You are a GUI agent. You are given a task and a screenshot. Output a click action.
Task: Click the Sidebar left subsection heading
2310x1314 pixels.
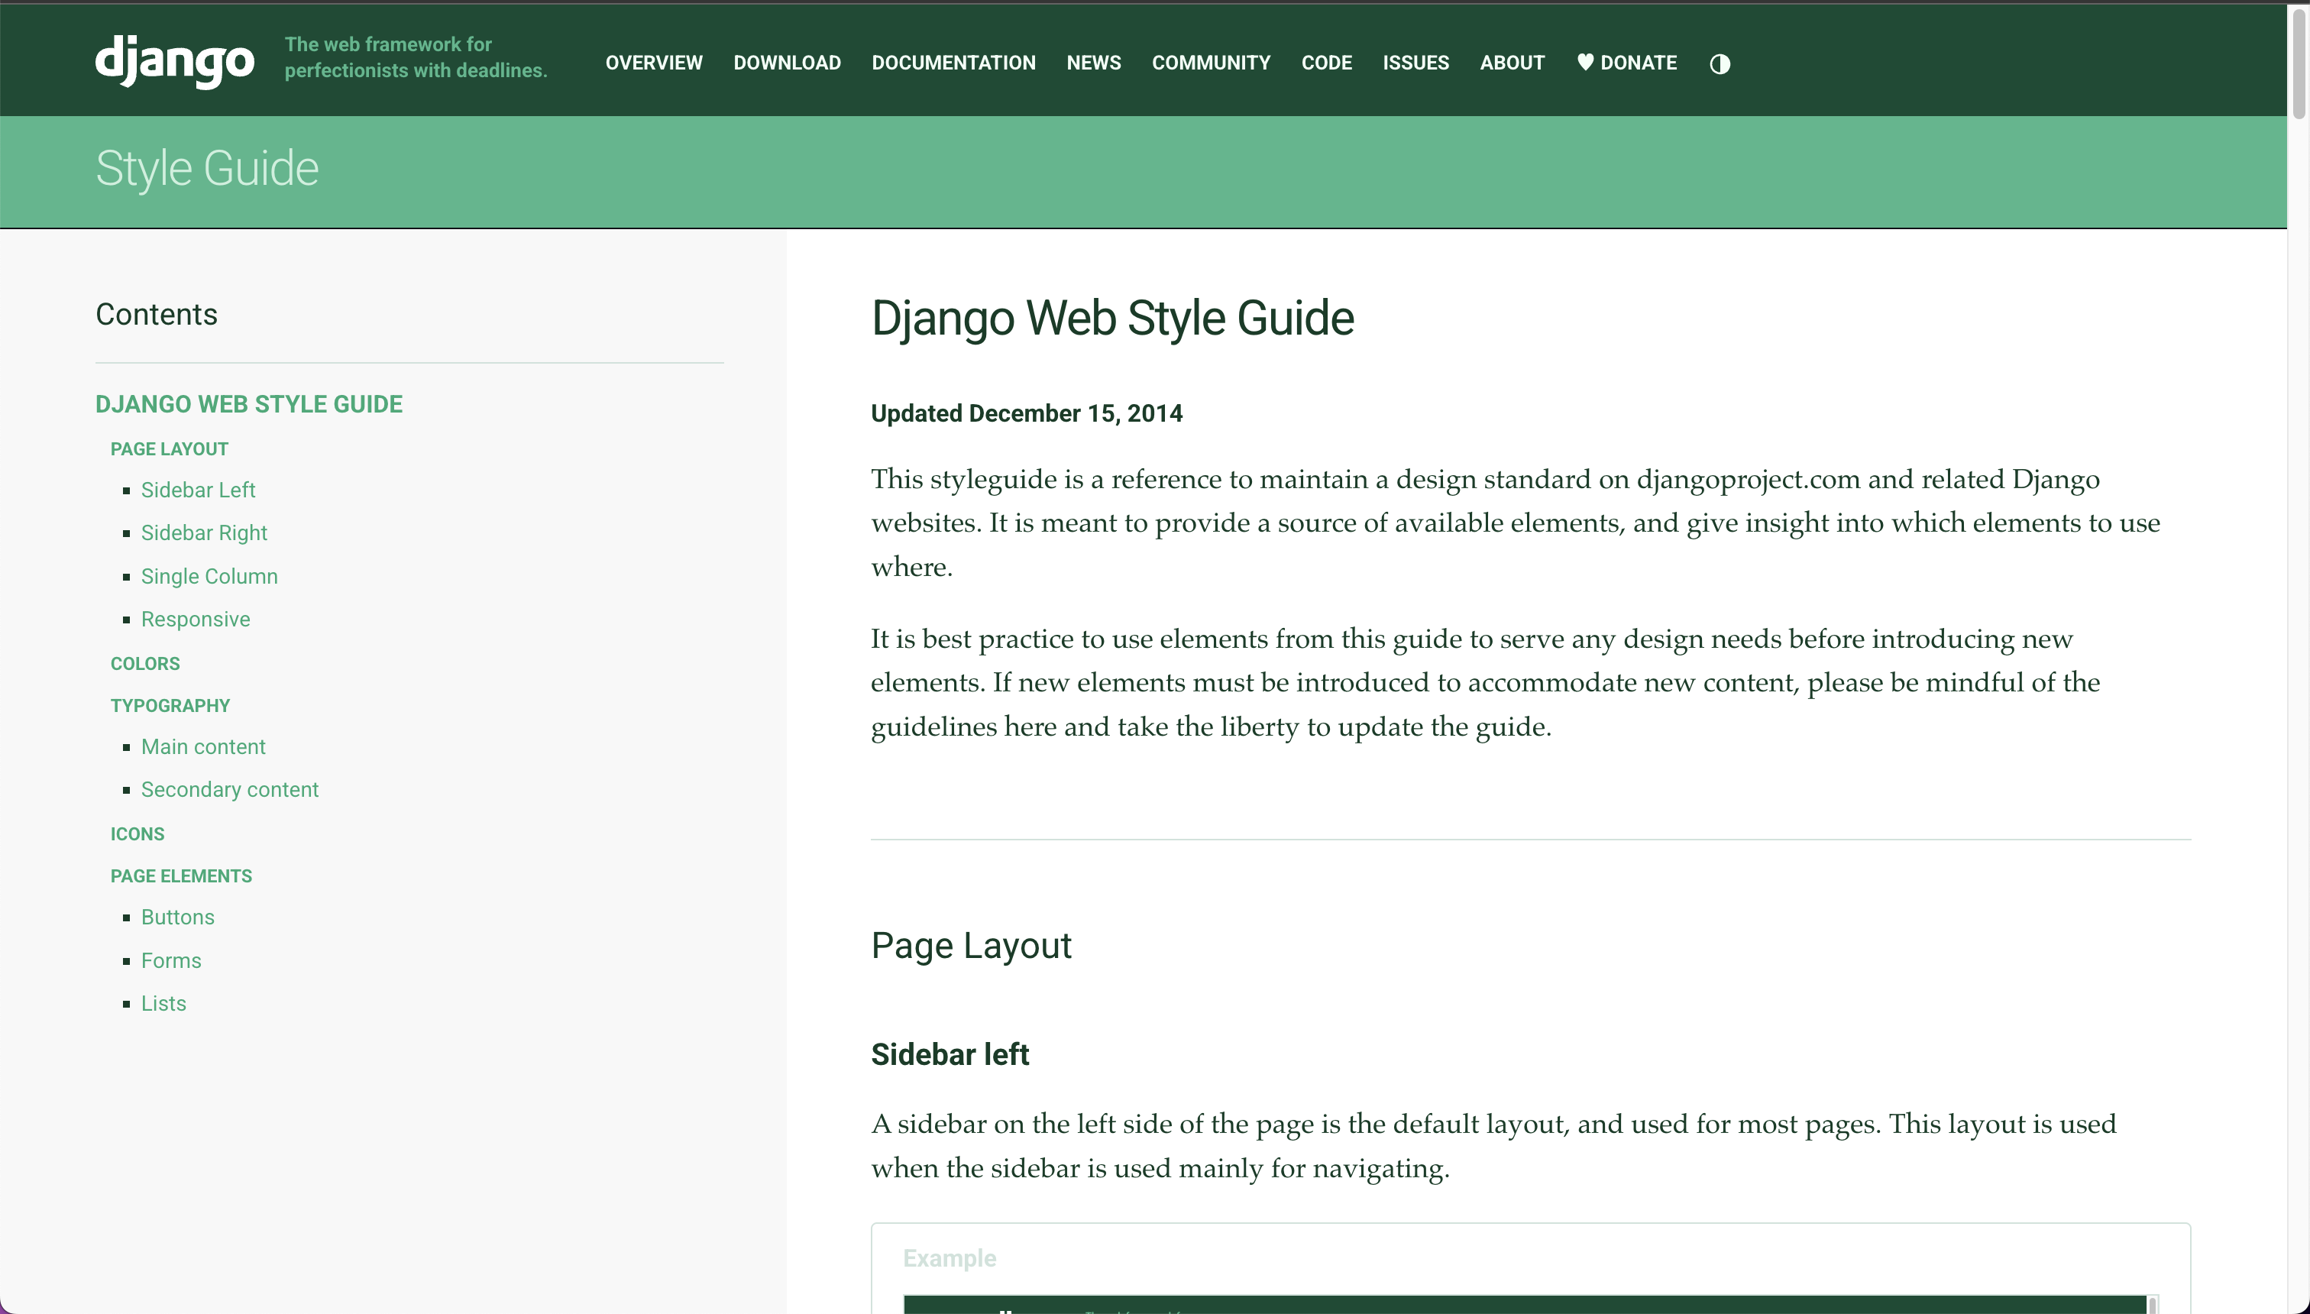pos(950,1054)
